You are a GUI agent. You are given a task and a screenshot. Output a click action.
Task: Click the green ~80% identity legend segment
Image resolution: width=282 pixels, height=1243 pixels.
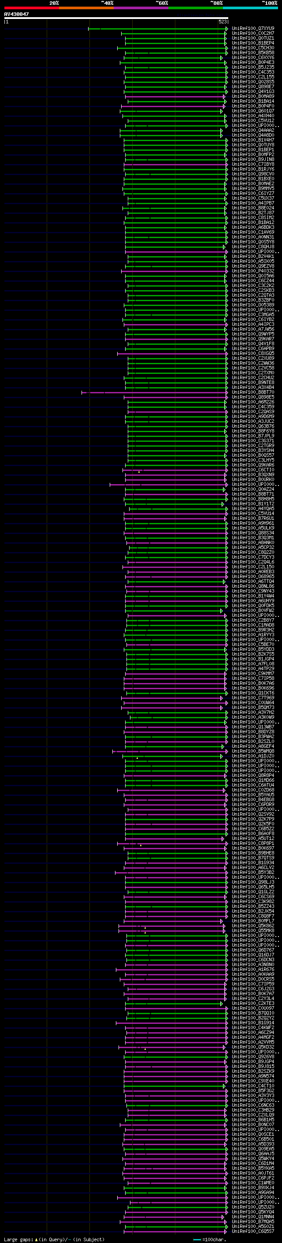(196, 8)
